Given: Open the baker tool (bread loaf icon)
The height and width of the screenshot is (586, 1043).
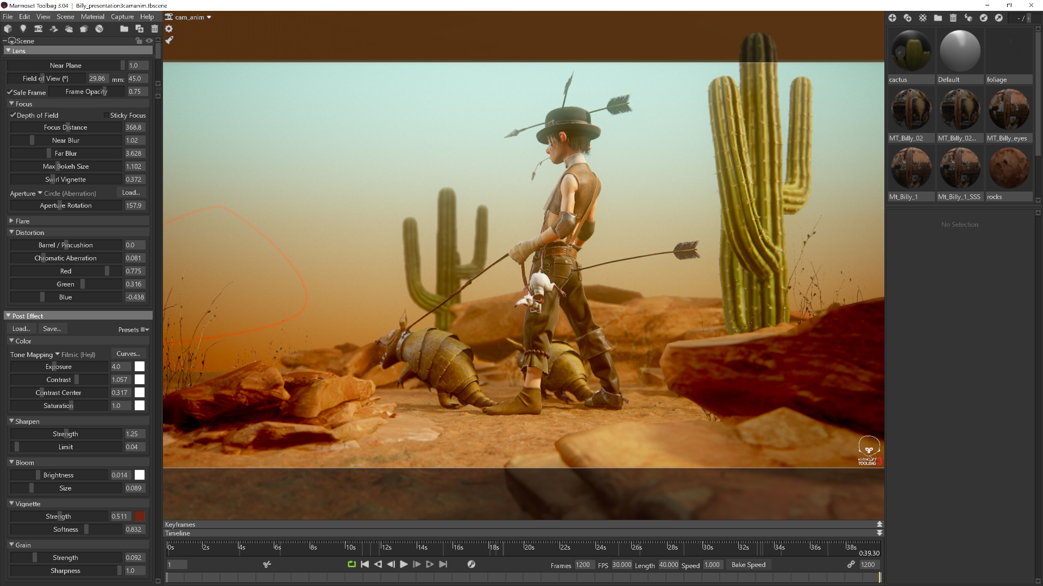Looking at the screenshot, I should (84, 29).
